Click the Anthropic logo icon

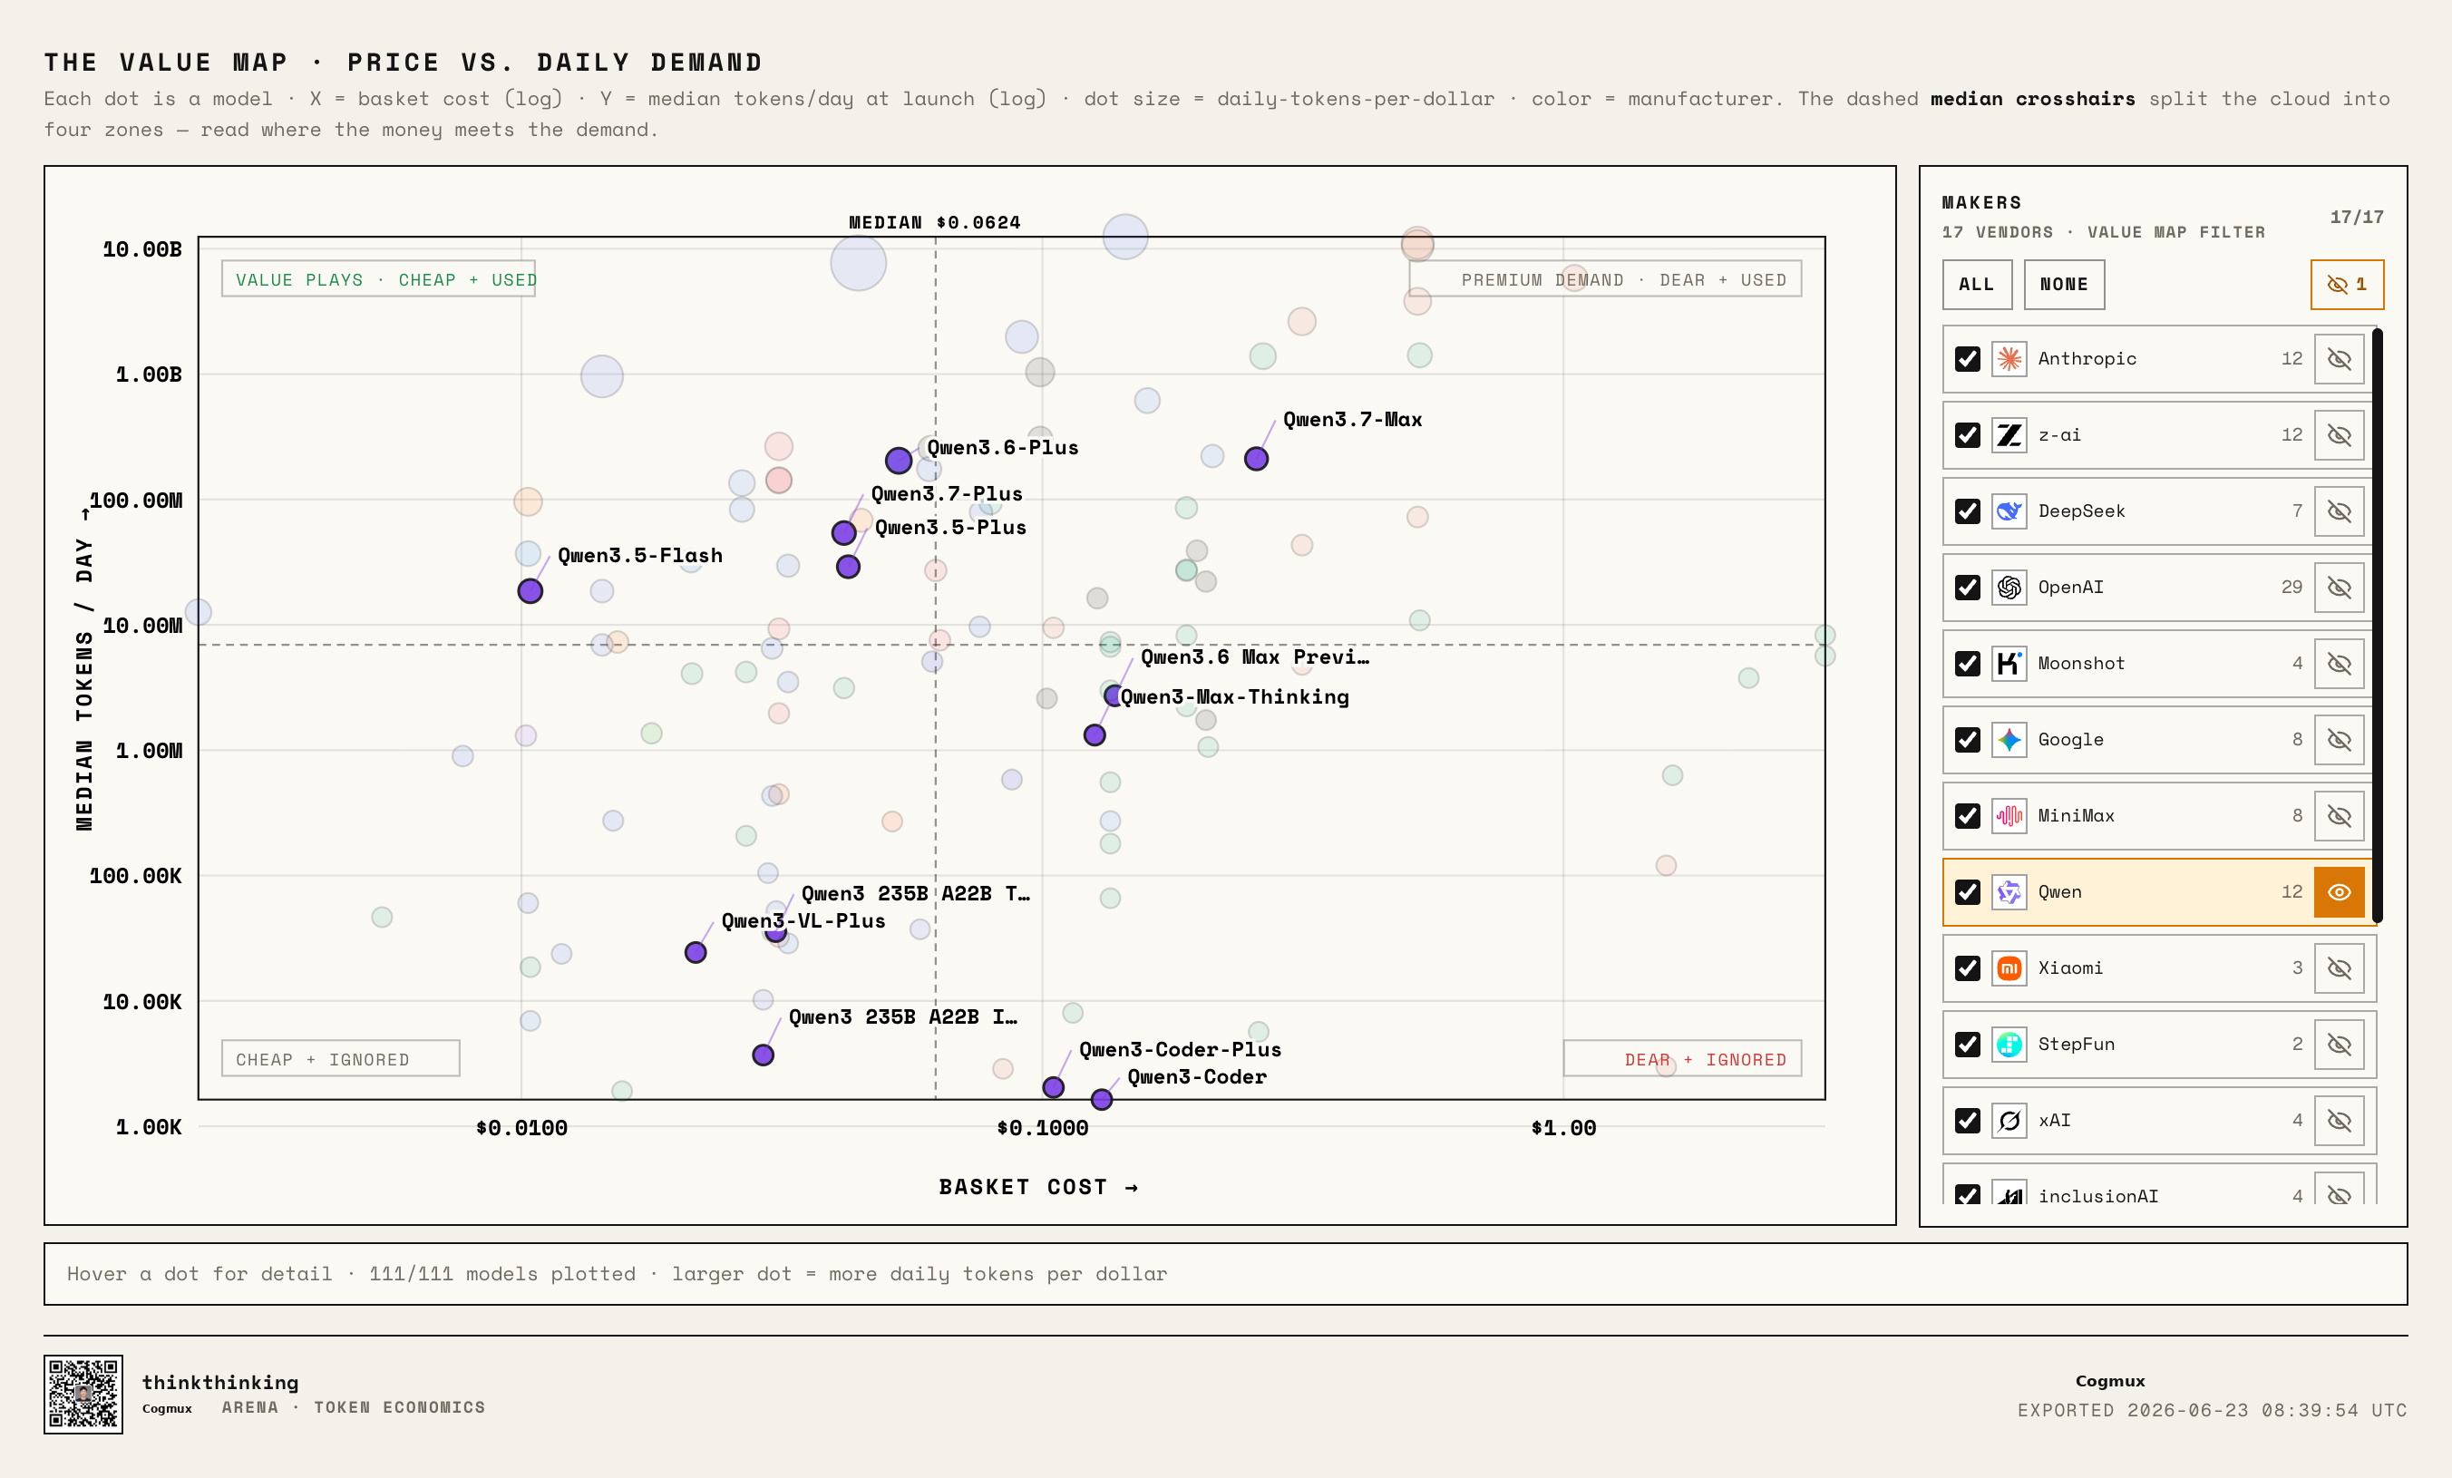click(x=2009, y=359)
